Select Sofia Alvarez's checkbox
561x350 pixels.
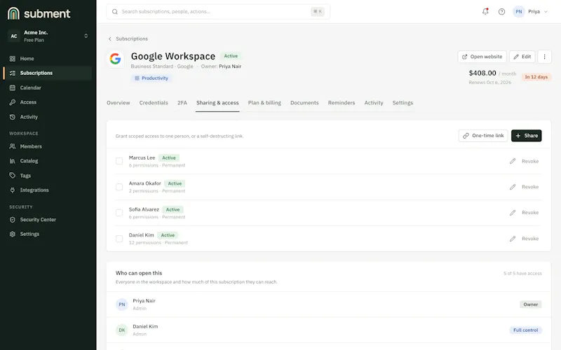[119, 213]
